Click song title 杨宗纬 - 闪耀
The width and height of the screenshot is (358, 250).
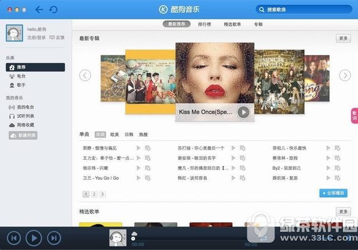(95, 168)
